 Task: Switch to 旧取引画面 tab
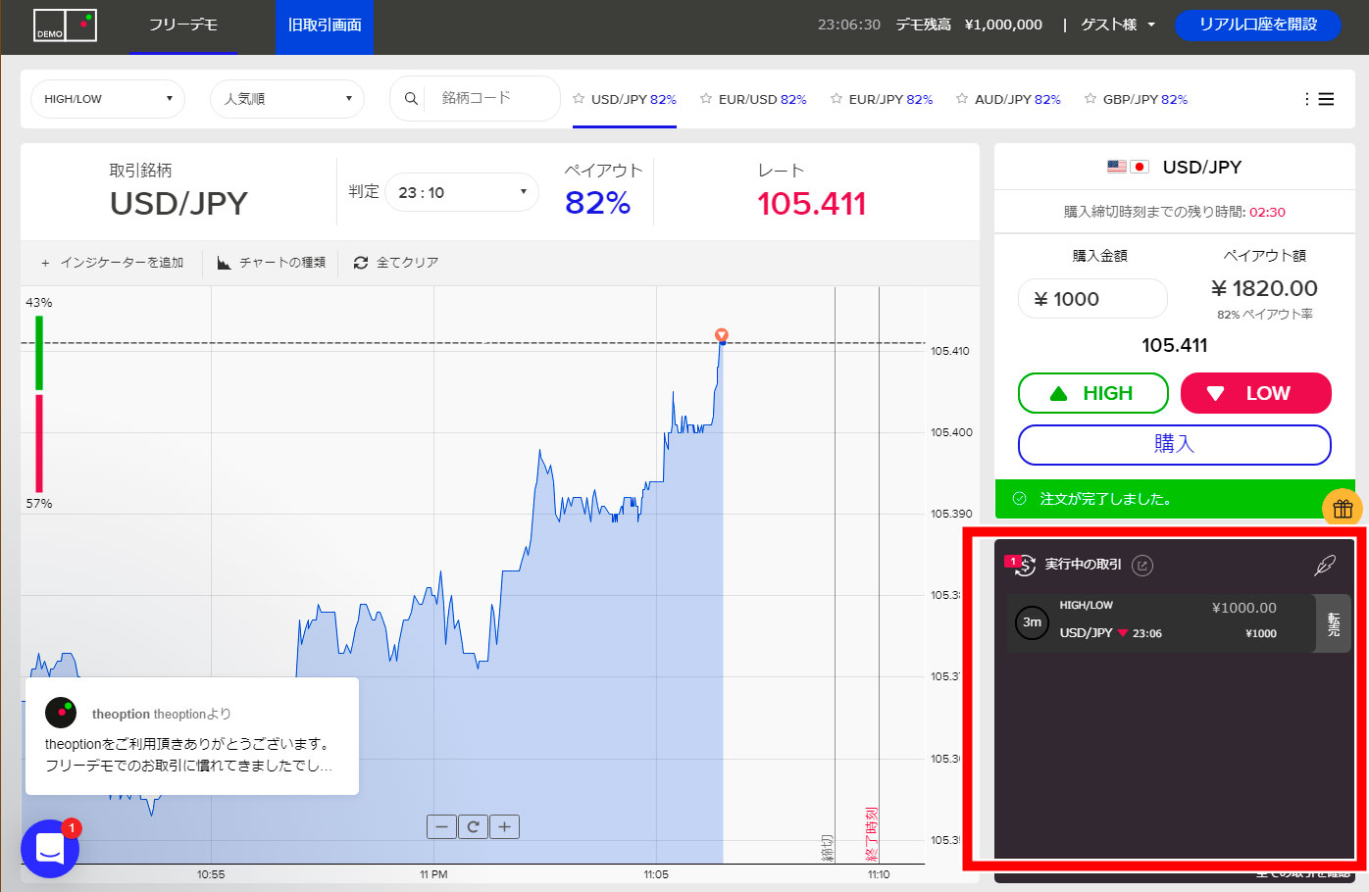pos(325,26)
